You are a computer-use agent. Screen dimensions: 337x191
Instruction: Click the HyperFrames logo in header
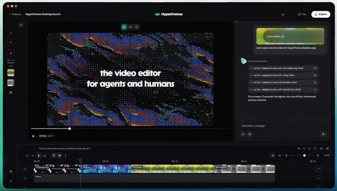click(168, 14)
